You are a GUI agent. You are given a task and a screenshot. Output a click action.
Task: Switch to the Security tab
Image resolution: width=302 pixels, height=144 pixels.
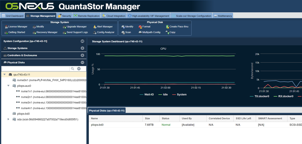65,16
